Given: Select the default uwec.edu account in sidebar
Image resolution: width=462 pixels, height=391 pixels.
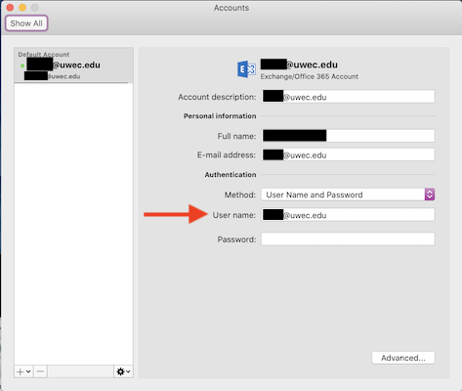Looking at the screenshot, I should [73, 65].
